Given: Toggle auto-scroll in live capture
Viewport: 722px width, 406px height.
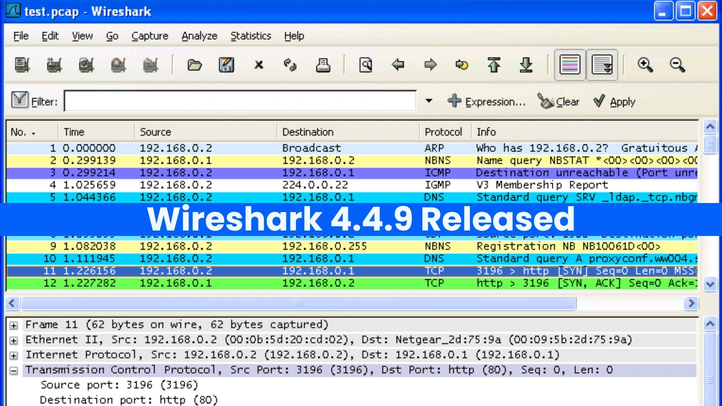Looking at the screenshot, I should (x=602, y=65).
